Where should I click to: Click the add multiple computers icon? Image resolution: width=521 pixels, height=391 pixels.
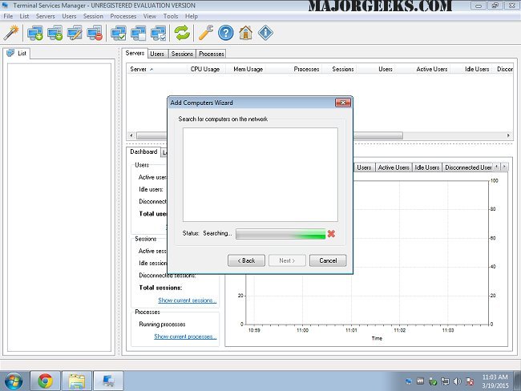coord(55,33)
